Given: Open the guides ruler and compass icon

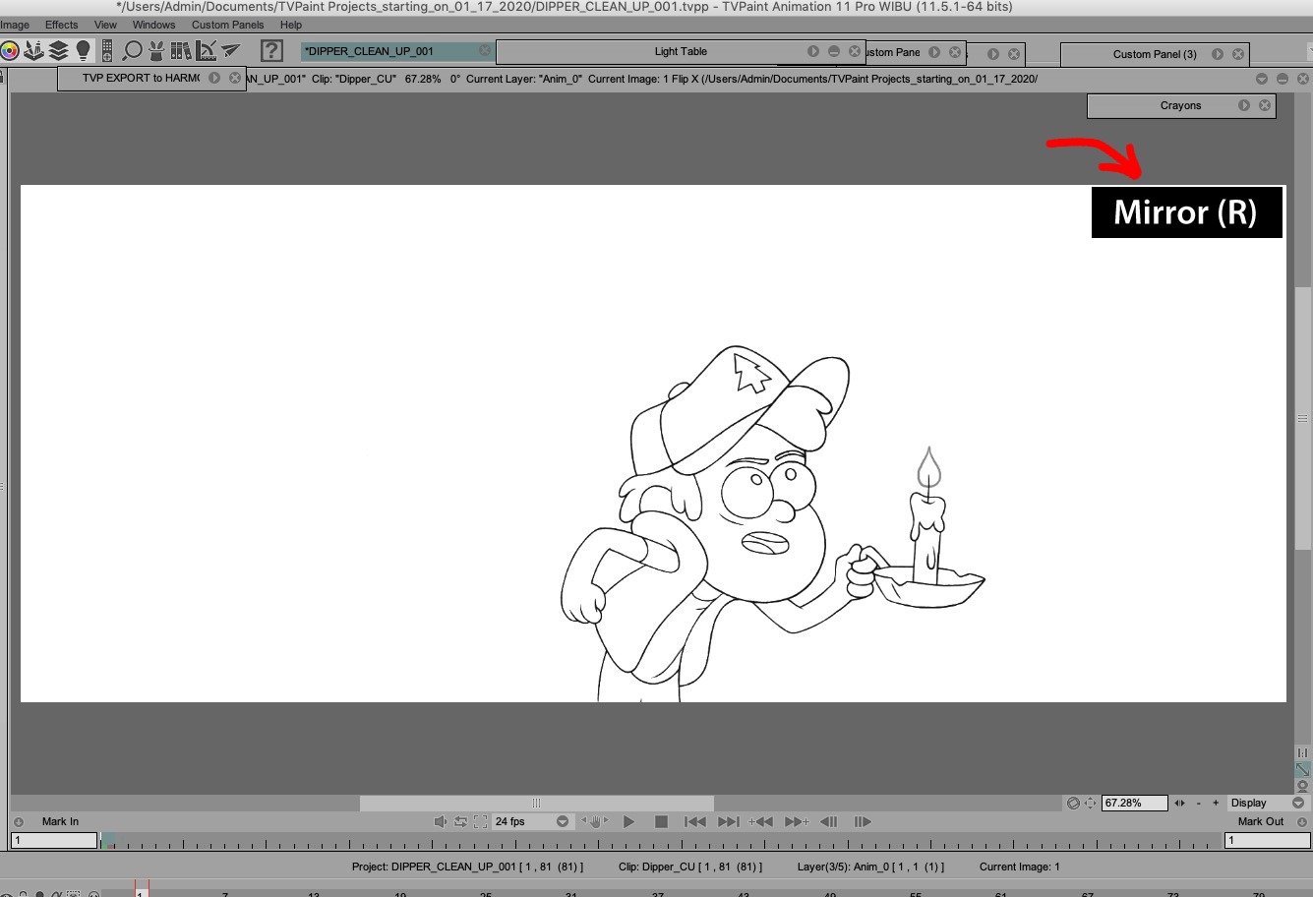Looking at the screenshot, I should pyautogui.click(x=207, y=50).
